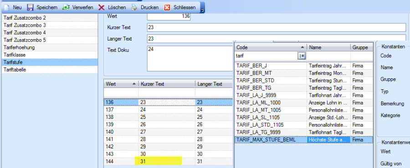Click the Drucken toolbar label
The image size is (410, 168).
[149, 8]
